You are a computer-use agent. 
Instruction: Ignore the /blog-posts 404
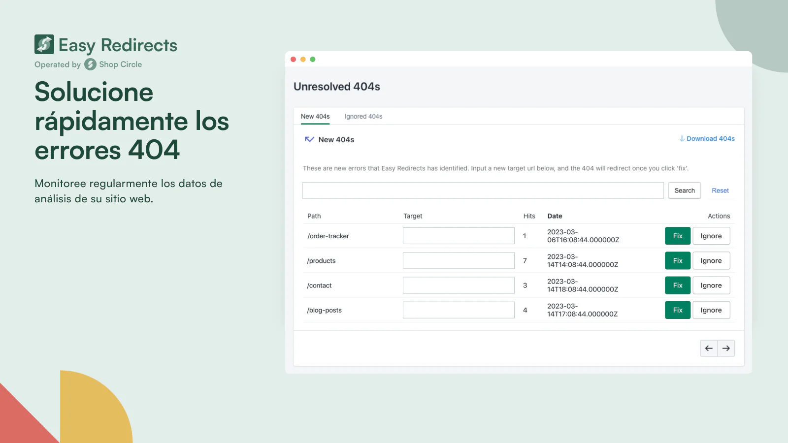[x=711, y=310]
